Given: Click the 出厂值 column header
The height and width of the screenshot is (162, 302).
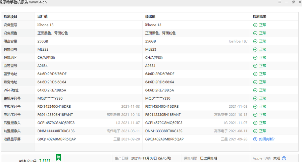Looking at the screenshot, I should (42, 16).
